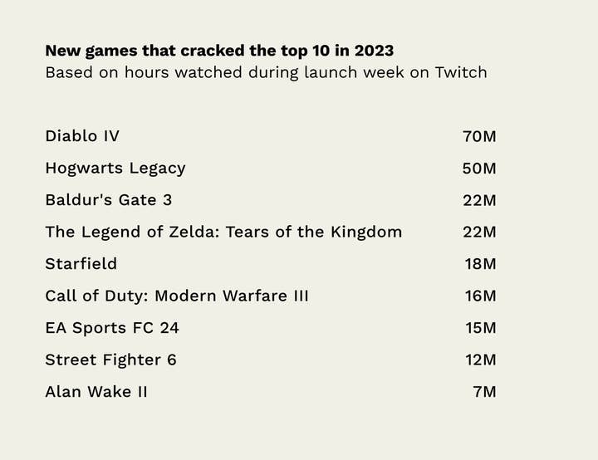Select the 50M value for Hogwarts Legacy
Viewport: 598px width, 460px height.
tap(479, 168)
